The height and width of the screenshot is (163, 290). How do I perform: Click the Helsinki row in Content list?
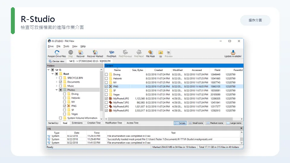tap(174, 78)
